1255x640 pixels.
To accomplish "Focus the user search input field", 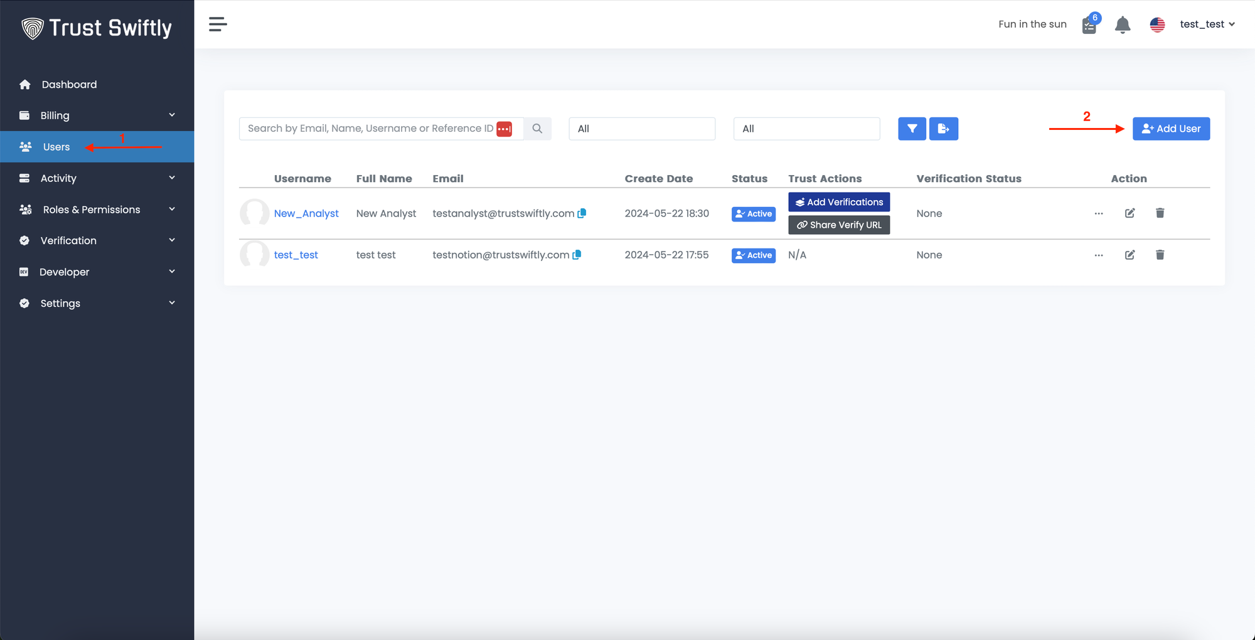I will pos(370,129).
